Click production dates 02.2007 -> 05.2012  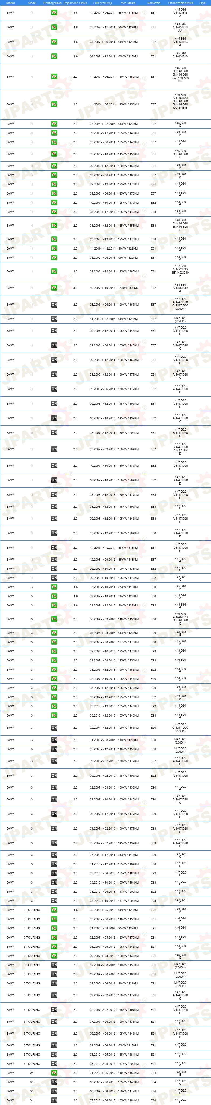103,937
